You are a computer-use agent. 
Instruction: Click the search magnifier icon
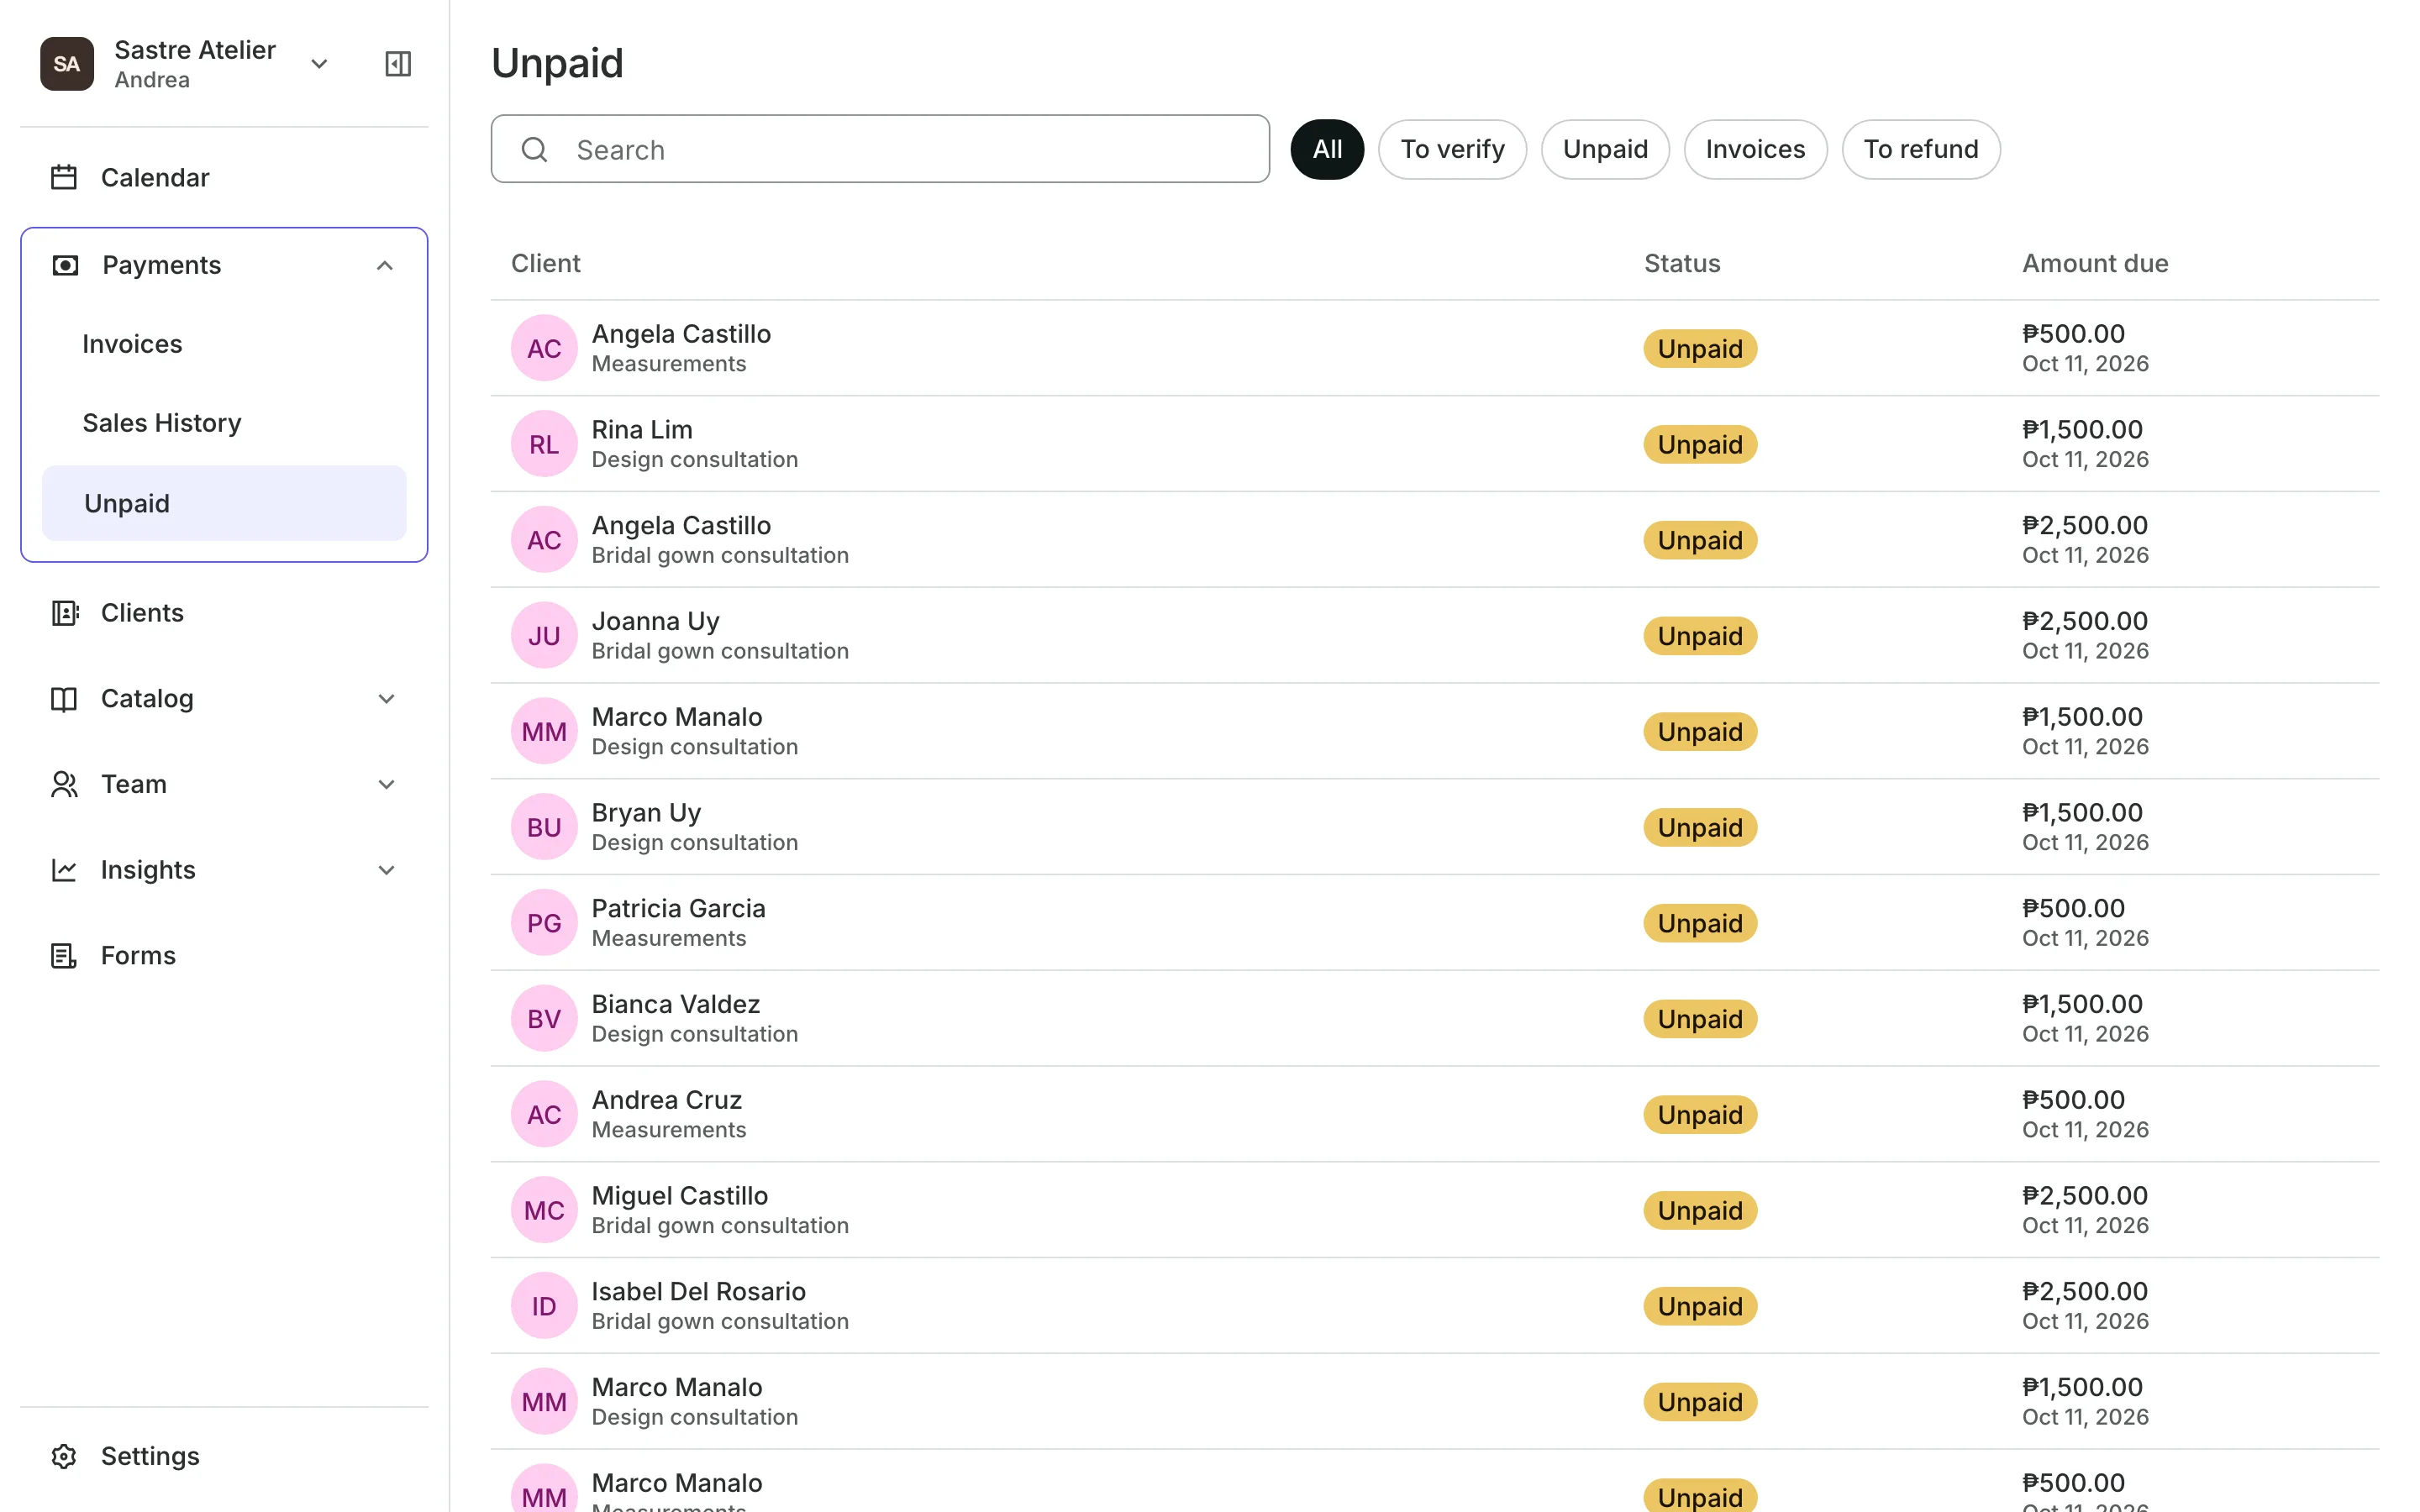click(x=535, y=150)
